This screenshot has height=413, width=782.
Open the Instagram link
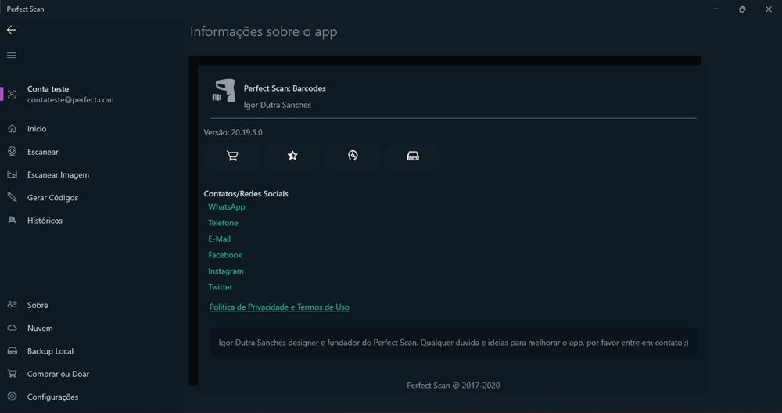[226, 271]
